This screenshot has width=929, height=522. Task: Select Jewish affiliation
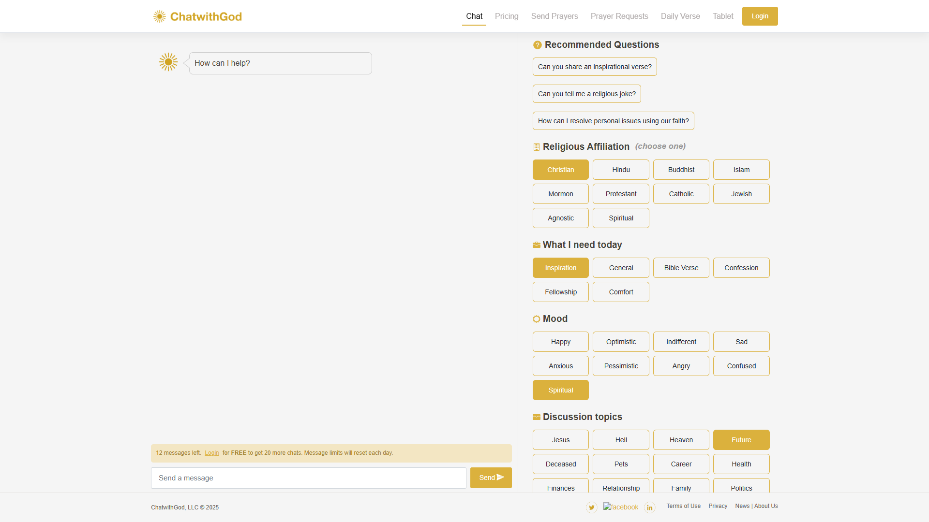tap(741, 194)
